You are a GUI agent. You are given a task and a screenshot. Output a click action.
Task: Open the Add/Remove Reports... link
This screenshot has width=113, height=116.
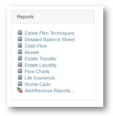49,91
